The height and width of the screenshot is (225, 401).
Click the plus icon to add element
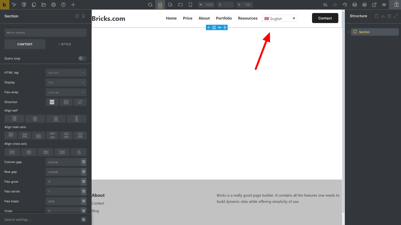pos(73,5)
